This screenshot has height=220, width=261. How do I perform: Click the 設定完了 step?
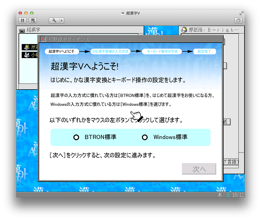tap(204, 52)
